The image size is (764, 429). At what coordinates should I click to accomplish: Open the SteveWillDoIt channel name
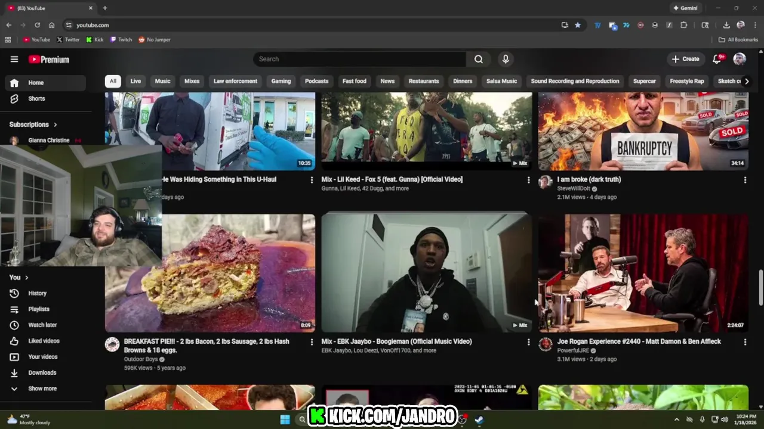pyautogui.click(x=574, y=188)
